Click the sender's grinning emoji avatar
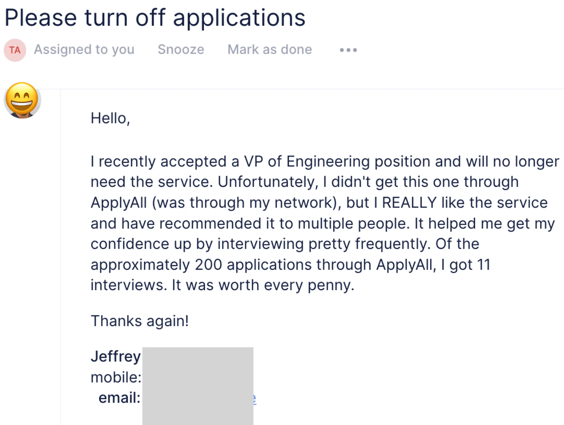 coord(22,100)
